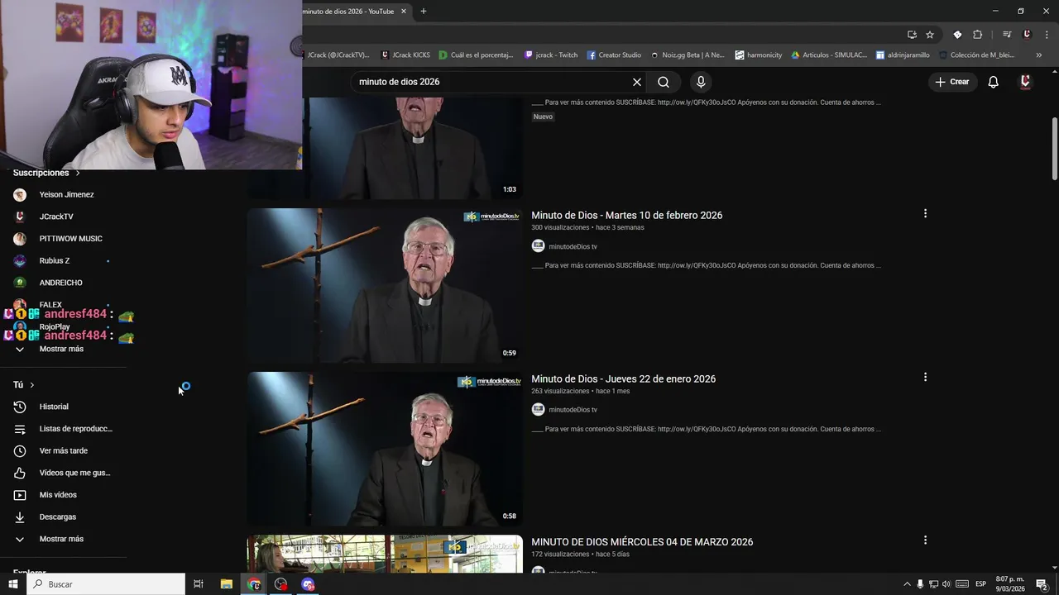Show hidden system tray icons
The width and height of the screenshot is (1059, 595).
907,584
